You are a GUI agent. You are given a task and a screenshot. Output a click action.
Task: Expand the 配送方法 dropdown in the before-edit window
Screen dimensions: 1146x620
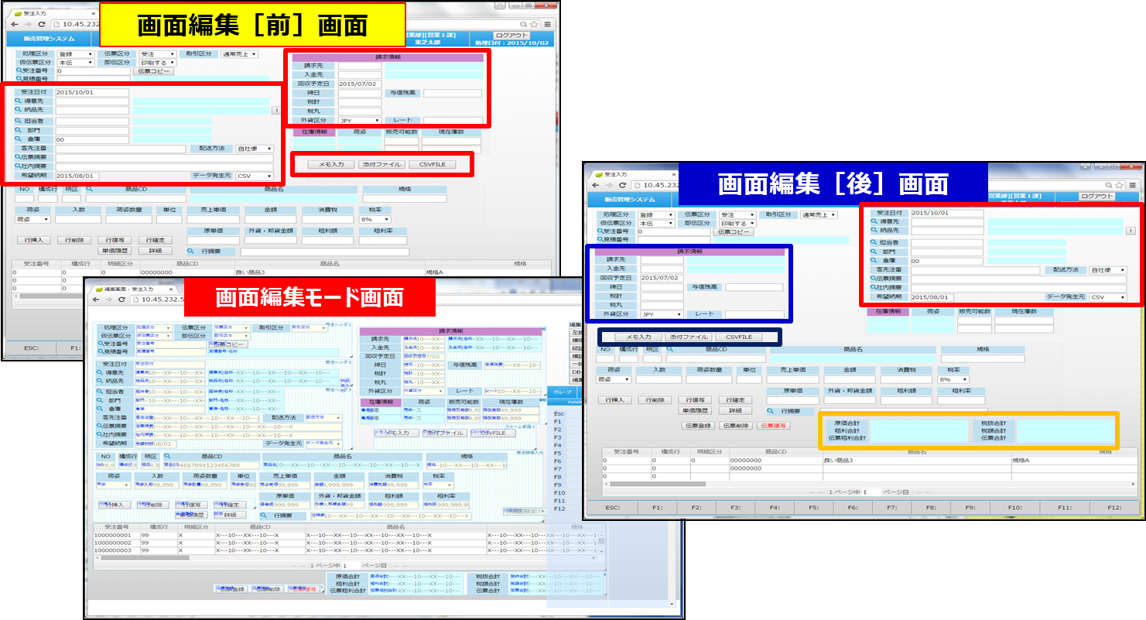coord(255,149)
